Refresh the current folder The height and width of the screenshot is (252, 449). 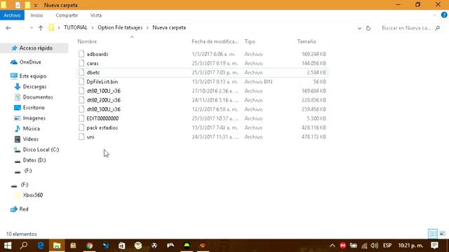tap(368, 28)
